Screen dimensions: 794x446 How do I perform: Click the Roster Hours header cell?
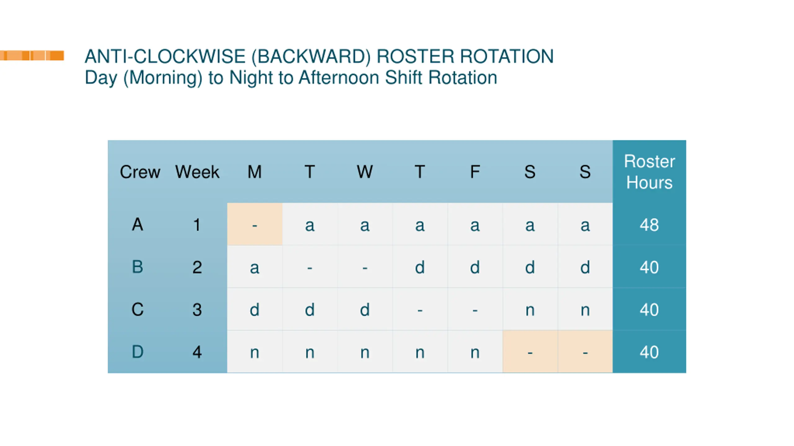[x=649, y=172]
